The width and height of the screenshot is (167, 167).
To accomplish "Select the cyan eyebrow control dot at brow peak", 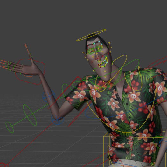I will pos(99,42).
